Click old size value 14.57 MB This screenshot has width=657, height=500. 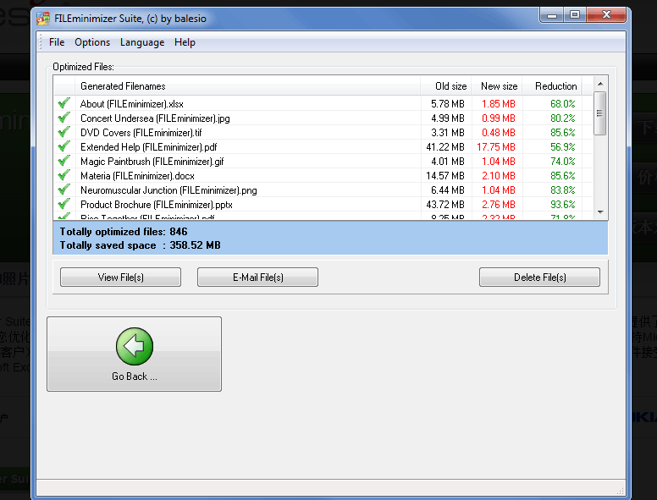pos(445,176)
